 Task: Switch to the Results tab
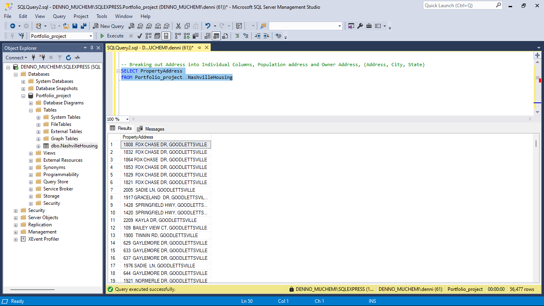121,128
